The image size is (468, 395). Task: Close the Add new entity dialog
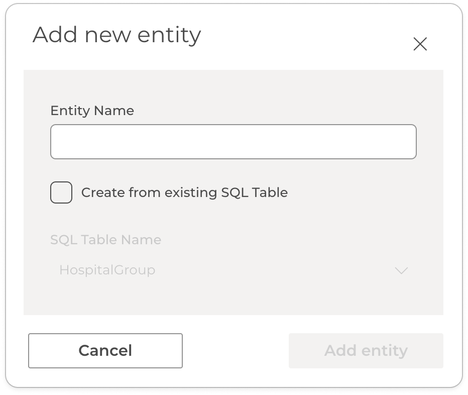pyautogui.click(x=420, y=44)
